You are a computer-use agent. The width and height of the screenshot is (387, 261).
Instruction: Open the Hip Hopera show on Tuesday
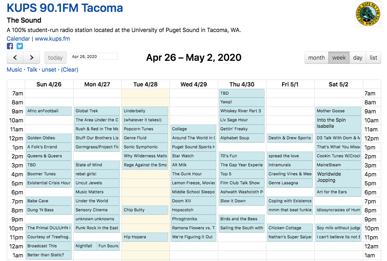click(145, 237)
